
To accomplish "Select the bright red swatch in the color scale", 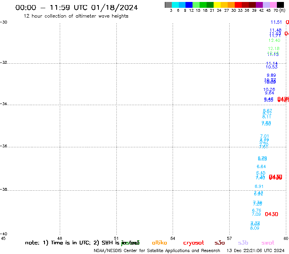I will [238, 5].
